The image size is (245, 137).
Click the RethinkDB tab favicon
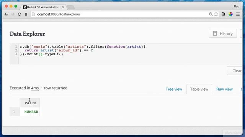(24, 7)
